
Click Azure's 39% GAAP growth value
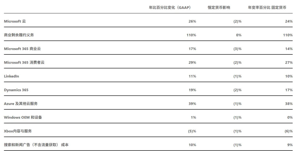(192, 104)
